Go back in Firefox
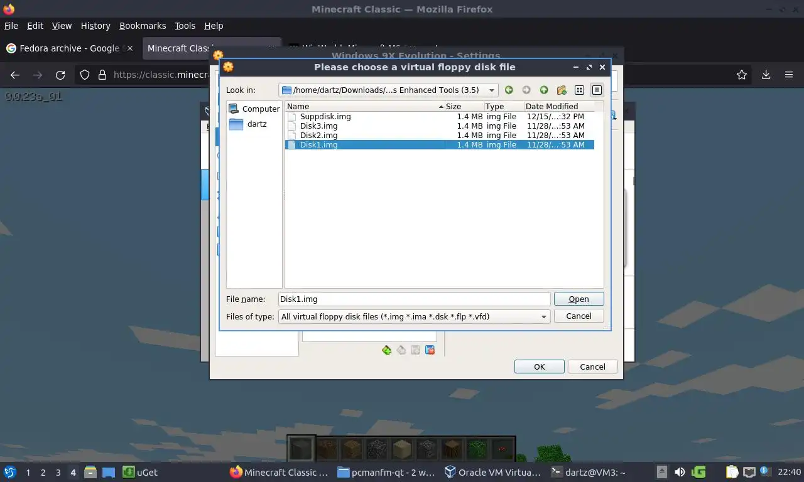 click(15, 75)
